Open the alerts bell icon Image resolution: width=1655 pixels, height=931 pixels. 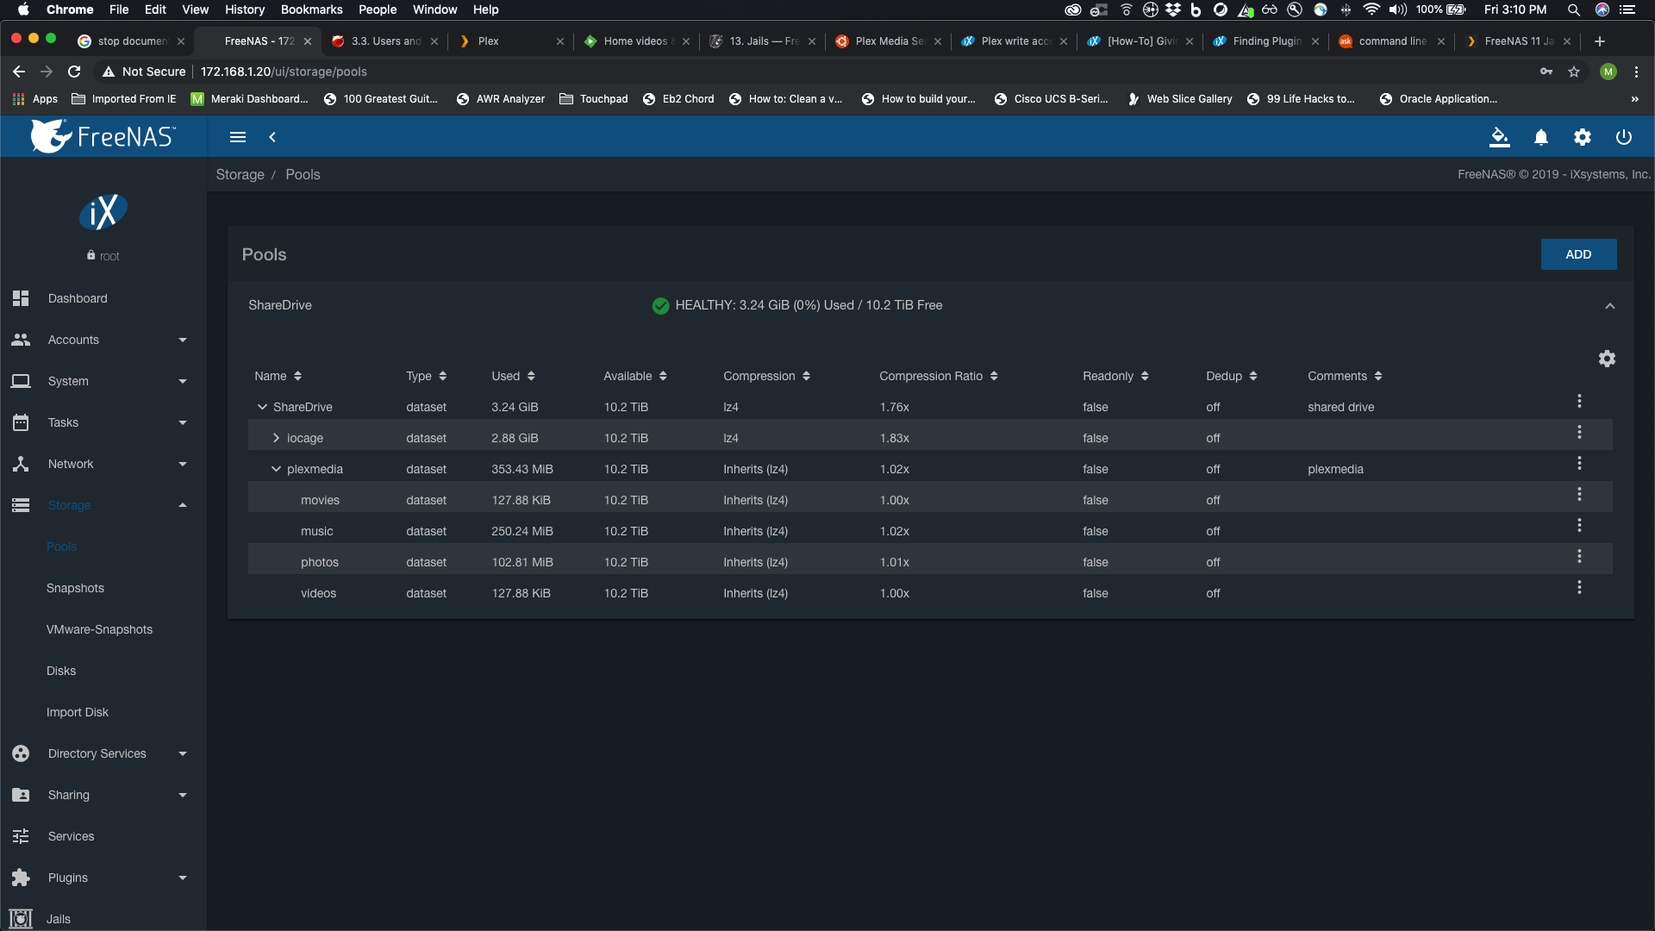point(1541,137)
